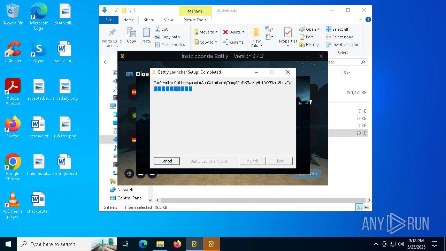Click Copy path in the ribbon
446x251 pixels.
point(168,37)
